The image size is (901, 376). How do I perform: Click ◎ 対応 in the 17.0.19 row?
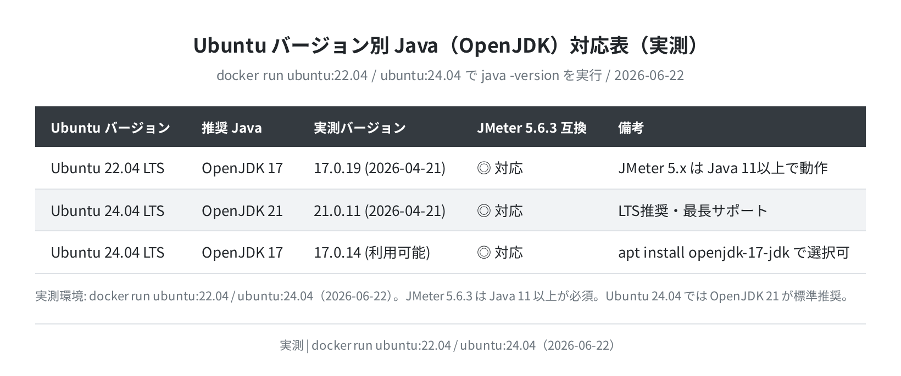click(x=499, y=168)
